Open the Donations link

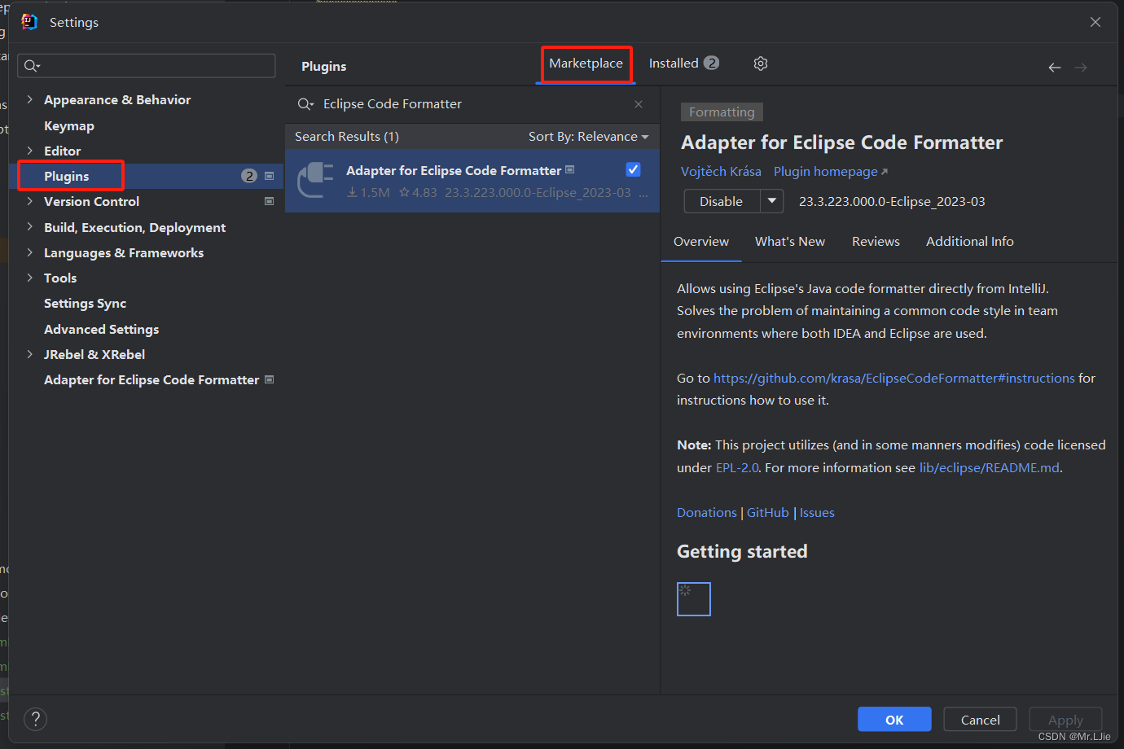[x=706, y=513]
